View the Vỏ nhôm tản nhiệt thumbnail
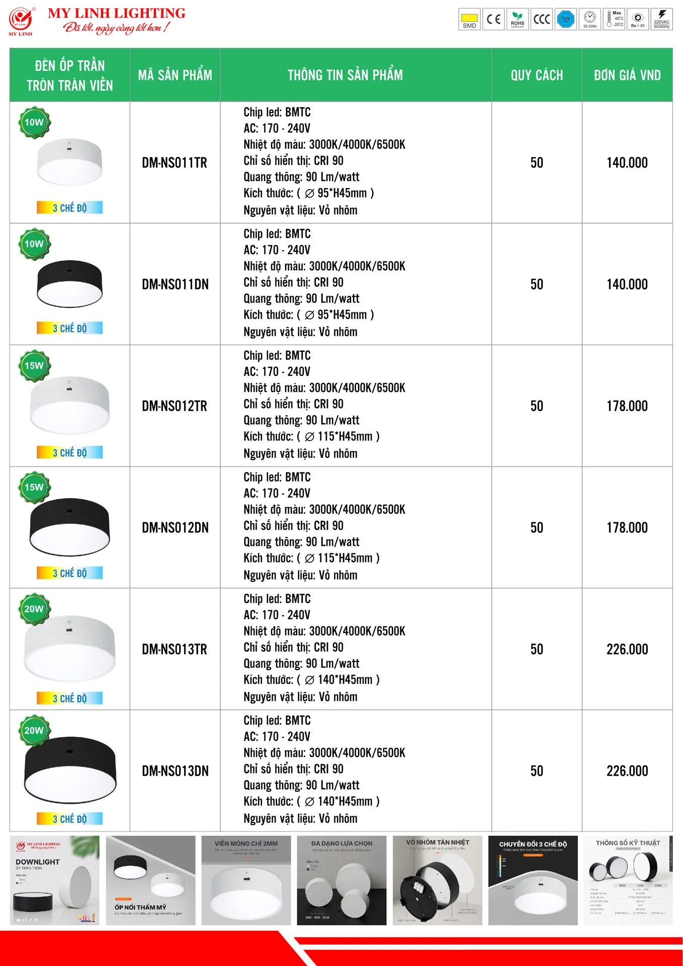683x966 pixels. click(x=437, y=880)
